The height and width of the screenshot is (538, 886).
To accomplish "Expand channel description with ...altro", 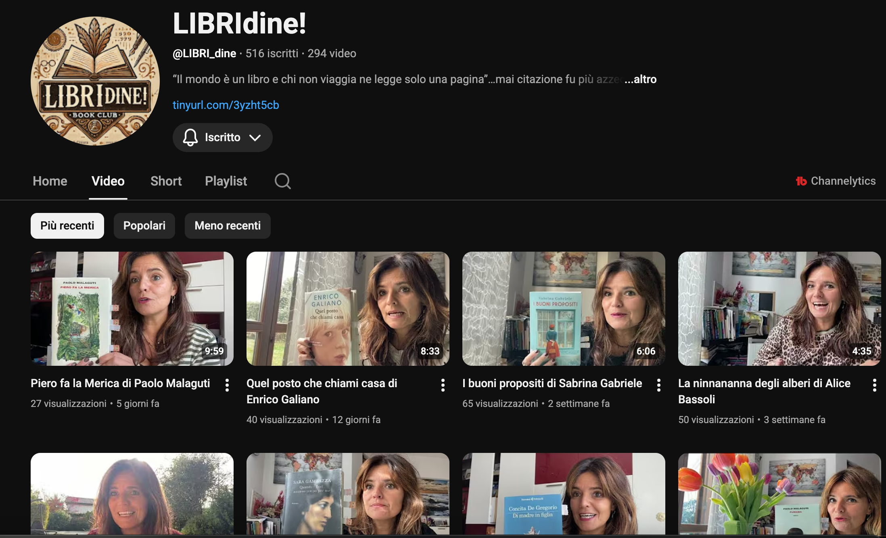I will (x=640, y=79).
